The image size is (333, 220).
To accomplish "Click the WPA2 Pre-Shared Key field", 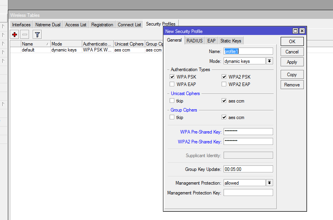I will 248,142.
